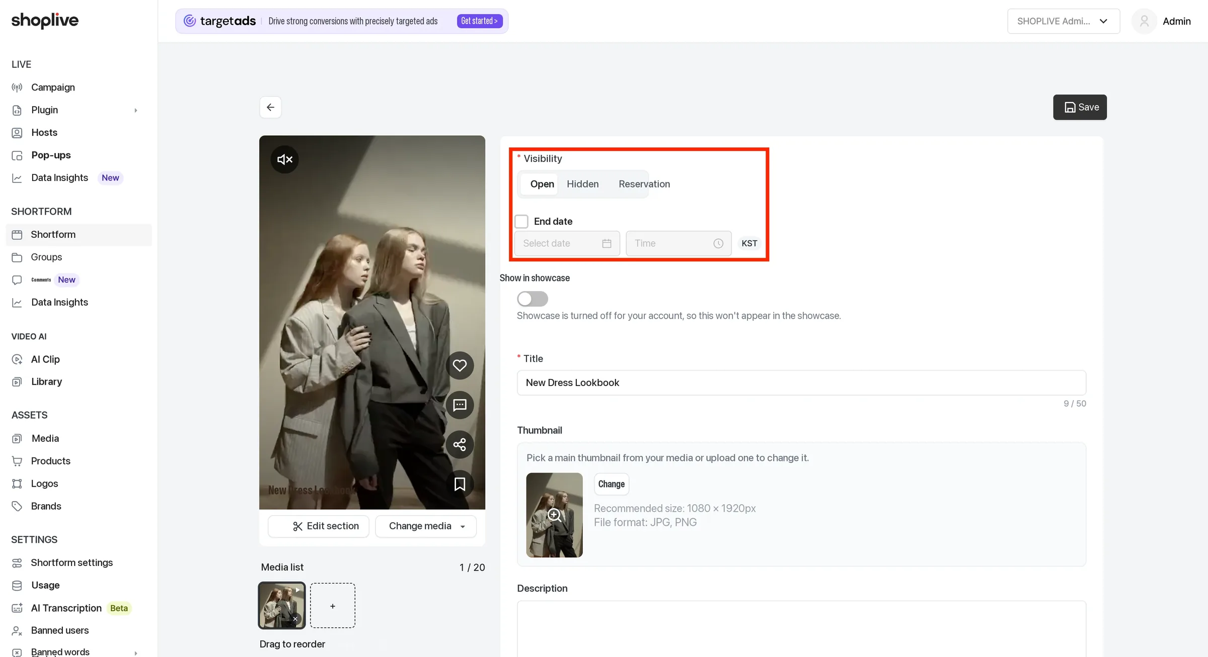Click the Save button
The width and height of the screenshot is (1208, 657).
(x=1080, y=107)
